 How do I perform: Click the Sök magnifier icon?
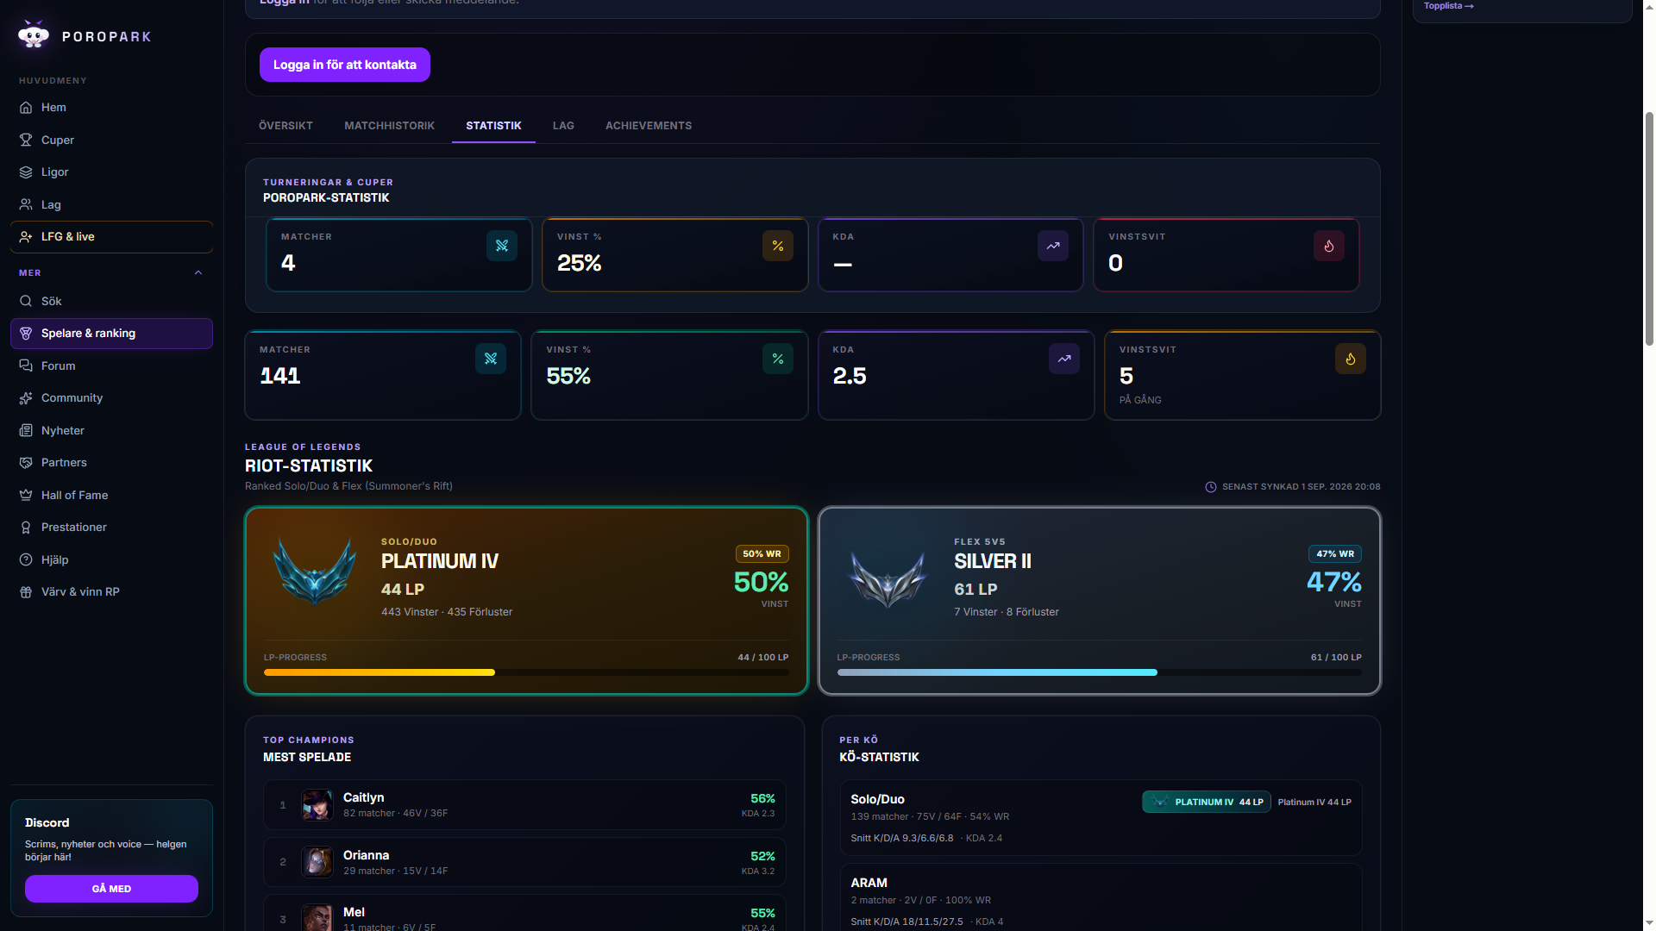coord(26,302)
